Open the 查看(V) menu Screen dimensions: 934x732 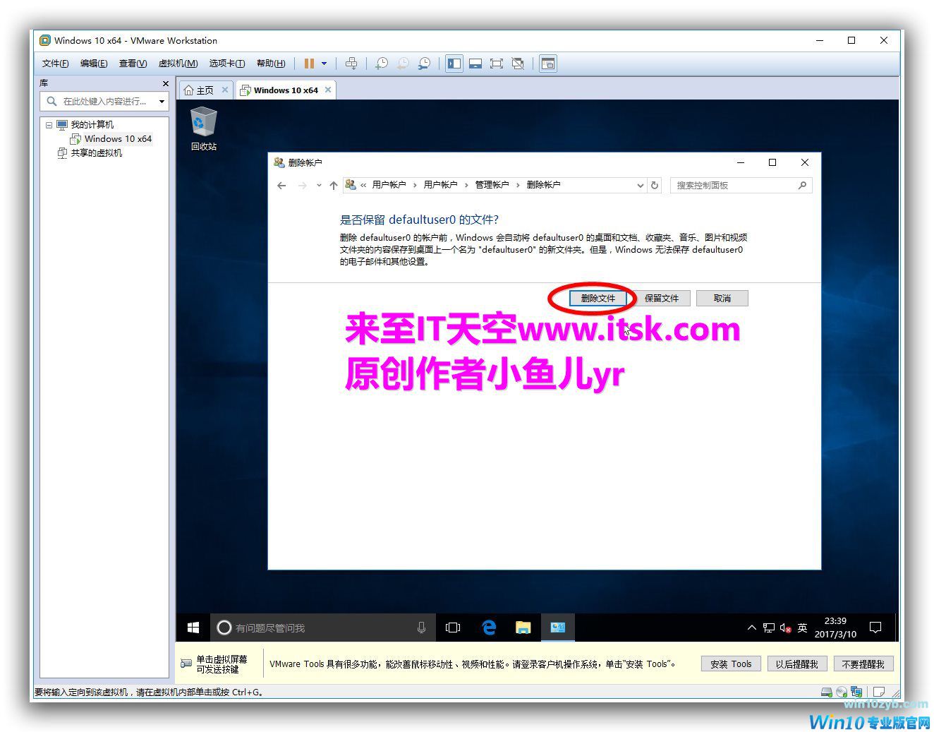coord(133,64)
